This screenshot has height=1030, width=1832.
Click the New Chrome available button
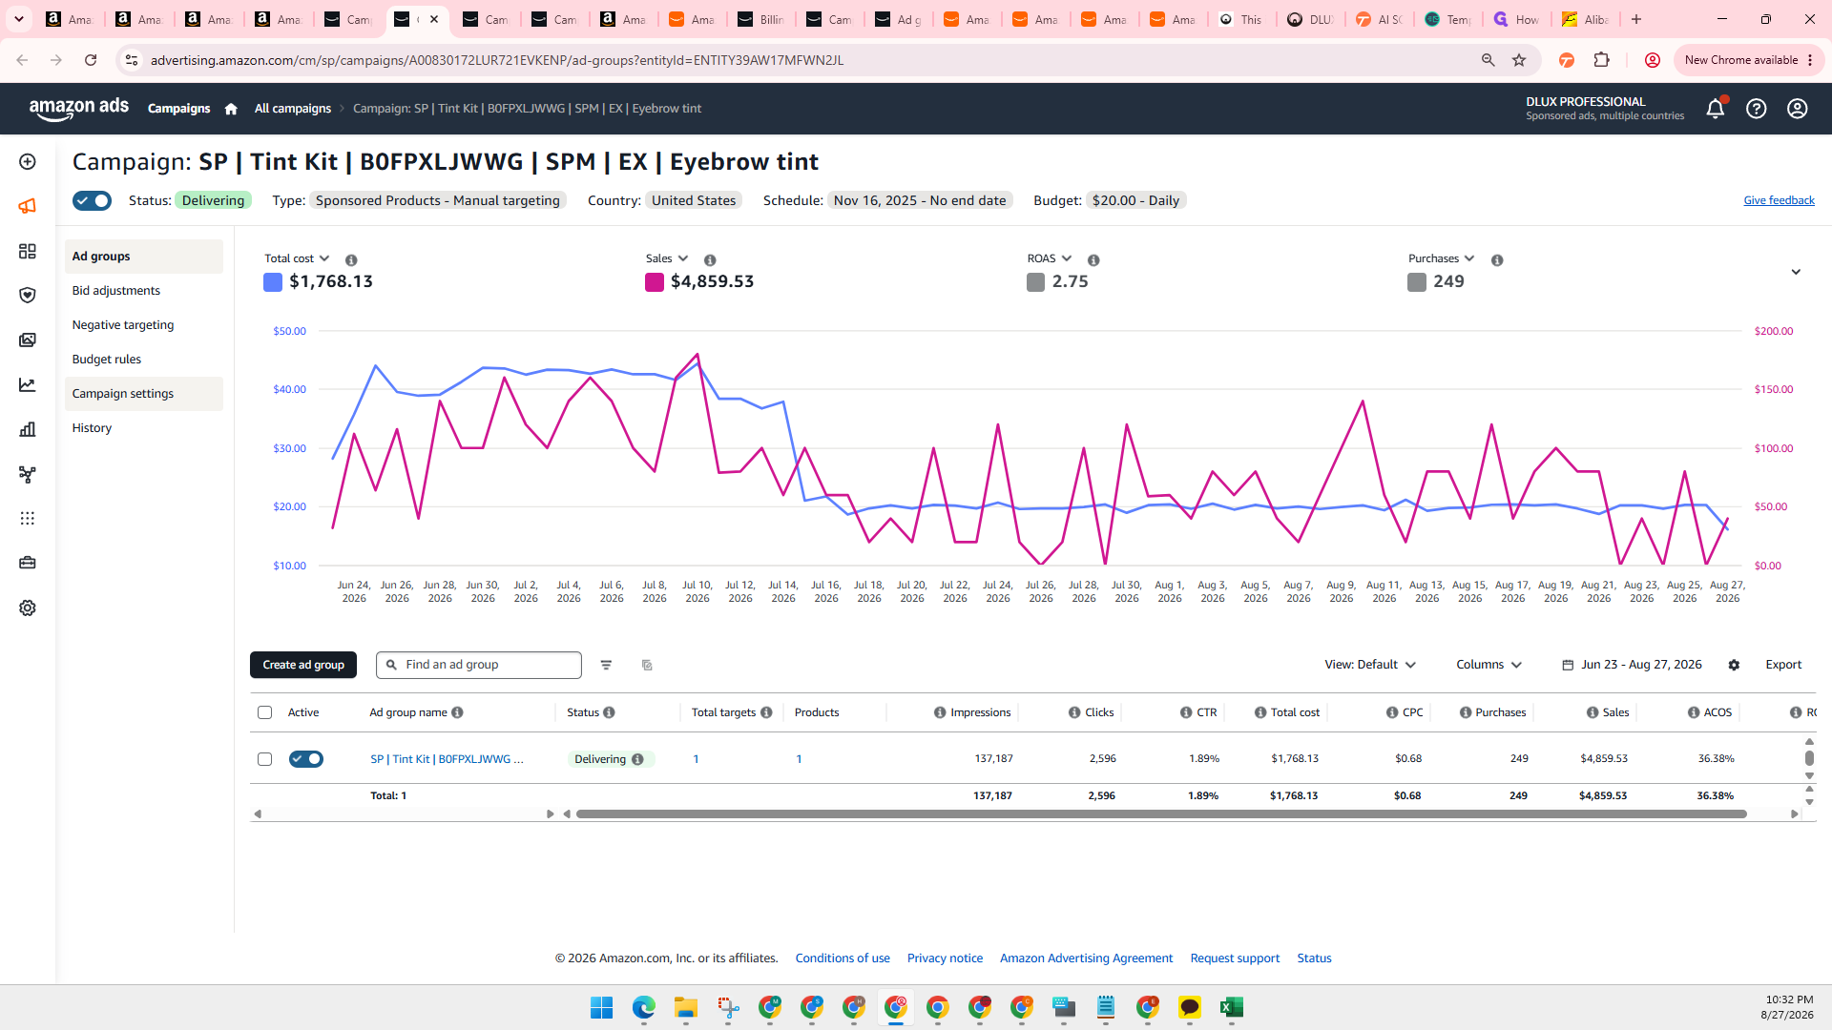[1749, 60]
